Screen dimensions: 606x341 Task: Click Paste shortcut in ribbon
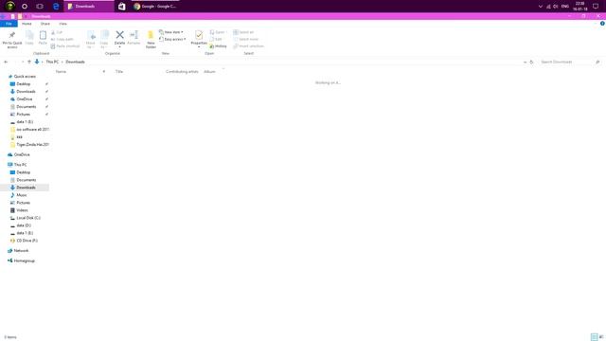click(65, 46)
